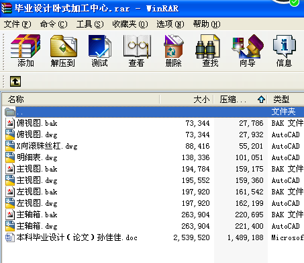Open the 帮助(H) menu
This screenshot has width=304, height=263.
pyautogui.click(x=207, y=24)
